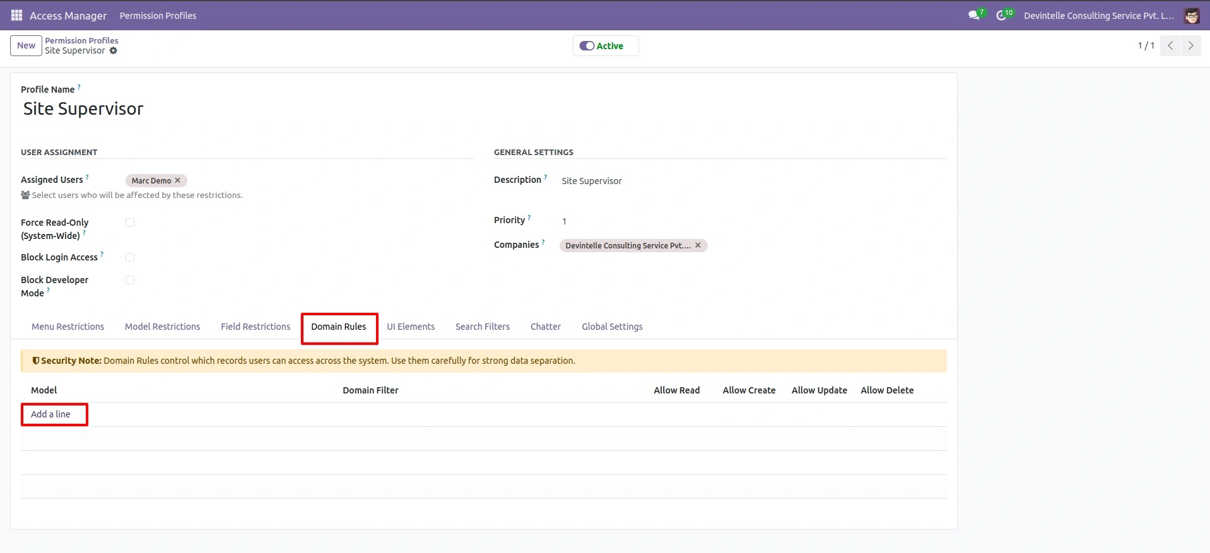Image resolution: width=1210 pixels, height=553 pixels.
Task: Click the Model column header
Action: (x=44, y=390)
